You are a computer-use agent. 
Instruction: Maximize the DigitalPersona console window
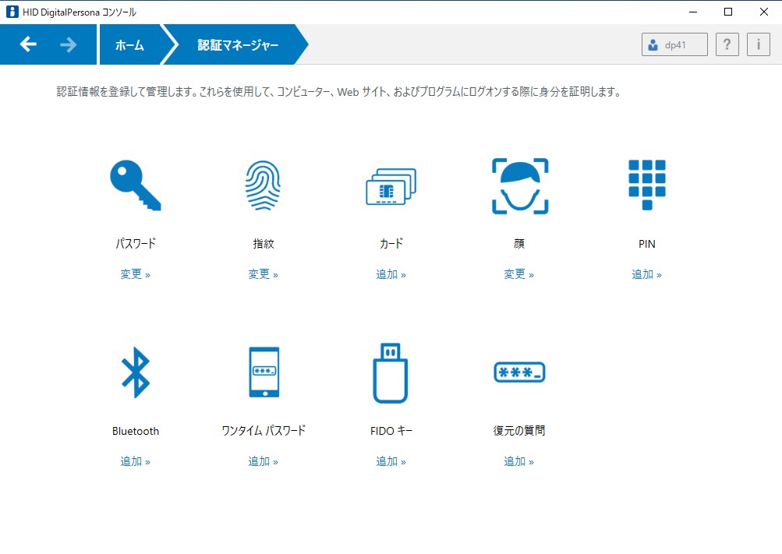click(x=728, y=12)
